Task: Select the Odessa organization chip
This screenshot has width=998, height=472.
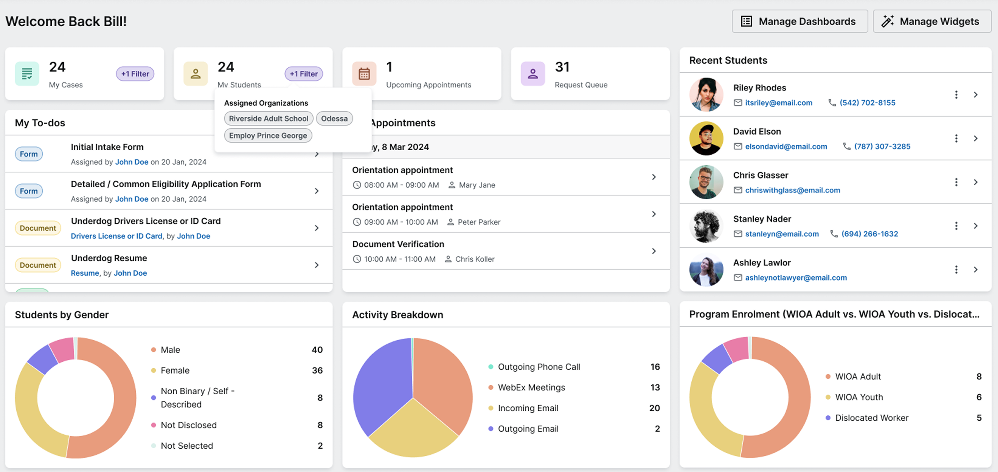Action: (x=334, y=119)
